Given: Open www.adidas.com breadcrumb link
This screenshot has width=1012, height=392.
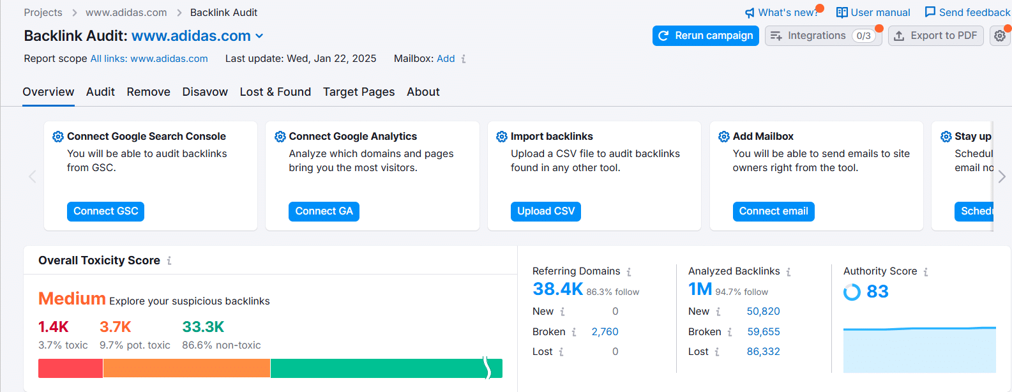Looking at the screenshot, I should 126,13.
